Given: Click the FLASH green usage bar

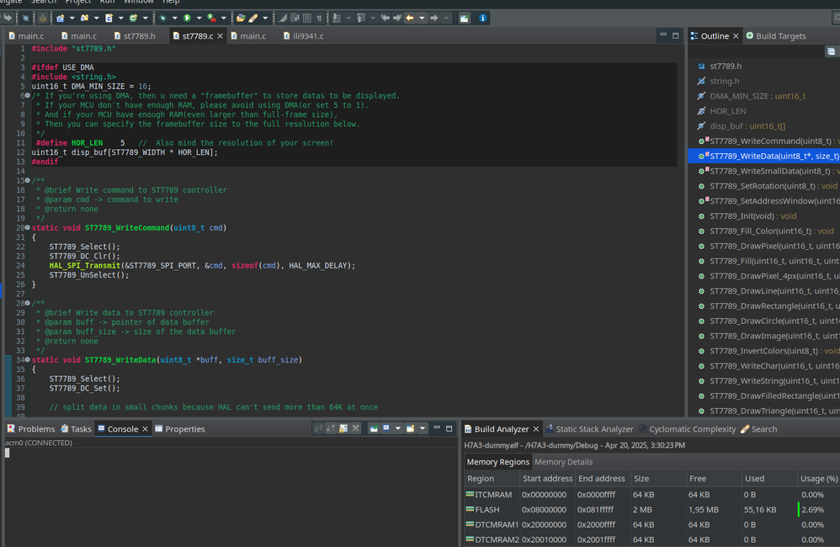Looking at the screenshot, I should pyautogui.click(x=799, y=509).
